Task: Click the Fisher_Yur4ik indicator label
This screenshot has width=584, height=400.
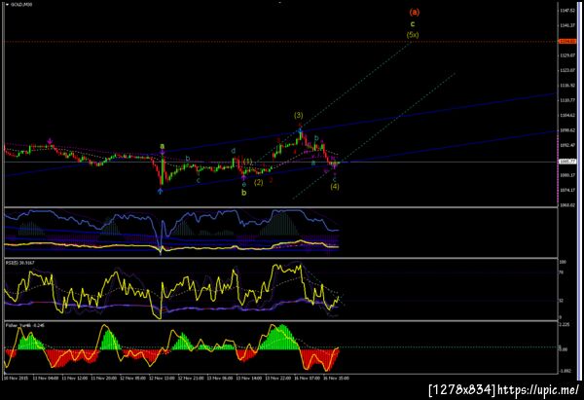Action: point(25,325)
